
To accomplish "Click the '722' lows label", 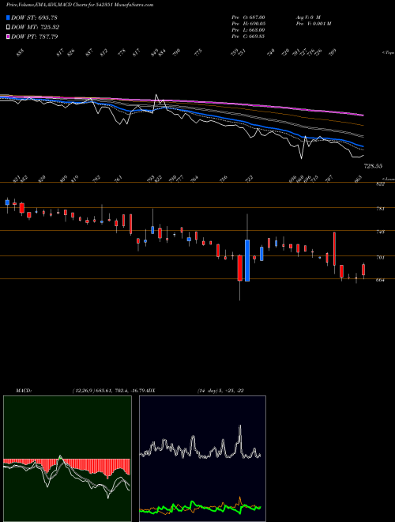I will pyautogui.click(x=250, y=179).
